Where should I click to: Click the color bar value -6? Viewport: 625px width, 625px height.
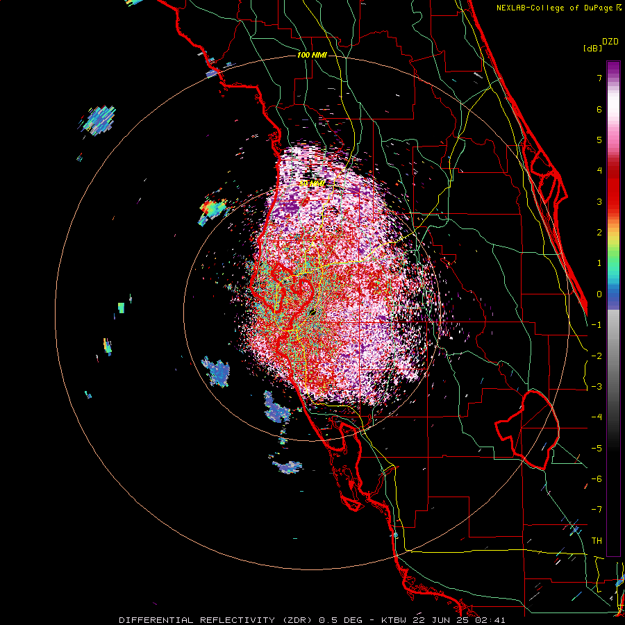(x=597, y=479)
